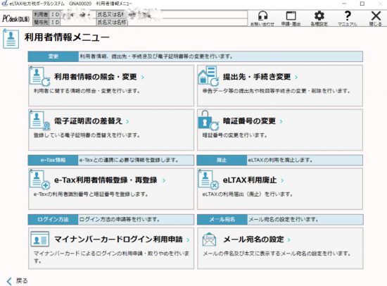This screenshot has height=286, width=387.
Task: Click chevron next to eLTAX利用廃止
Action: click(x=282, y=180)
